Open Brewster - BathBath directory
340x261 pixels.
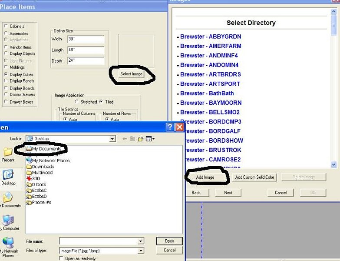[x=207, y=93]
